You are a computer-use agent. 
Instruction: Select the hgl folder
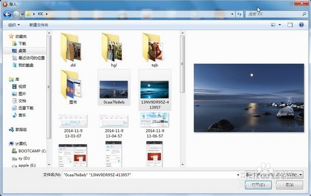114,50
